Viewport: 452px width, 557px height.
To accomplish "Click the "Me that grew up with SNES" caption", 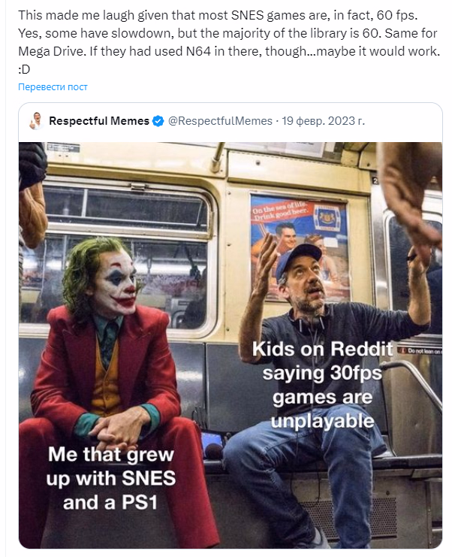I will [111, 478].
